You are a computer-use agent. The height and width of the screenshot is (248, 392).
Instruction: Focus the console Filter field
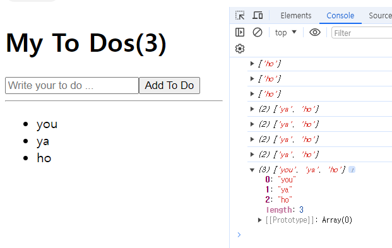[x=362, y=33]
